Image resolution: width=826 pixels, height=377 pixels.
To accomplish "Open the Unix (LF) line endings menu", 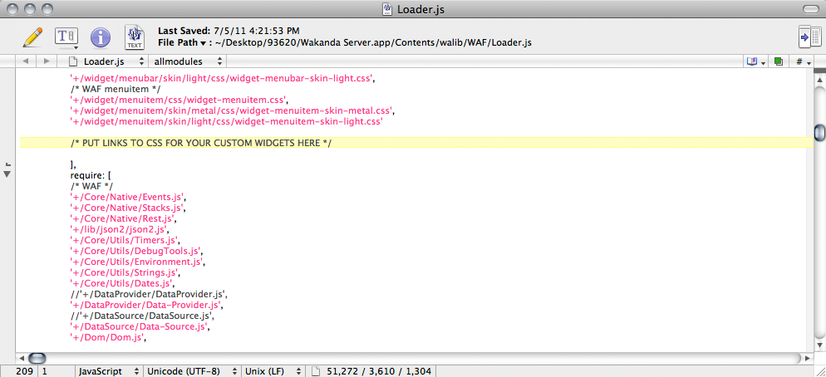I will pyautogui.click(x=271, y=370).
